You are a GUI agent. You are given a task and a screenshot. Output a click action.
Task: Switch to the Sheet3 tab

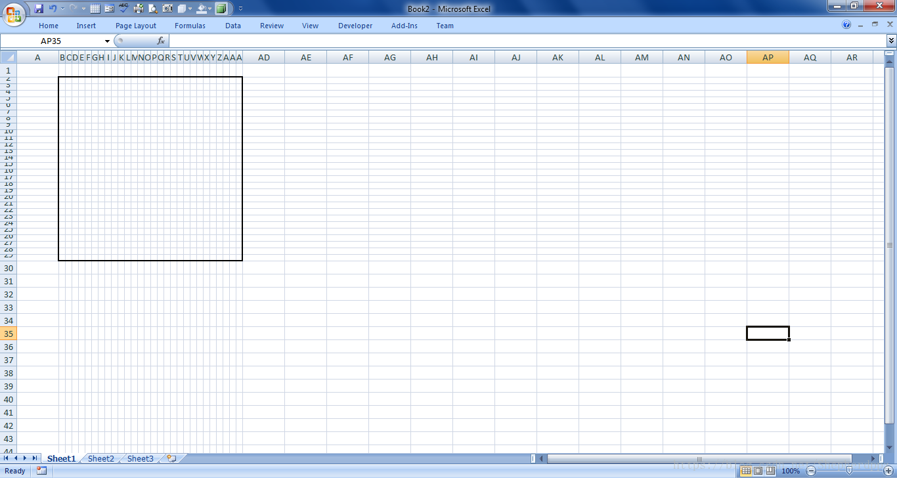pyautogui.click(x=141, y=458)
